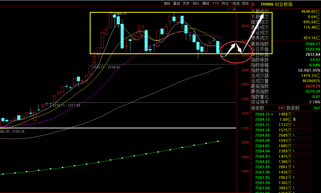The width and height of the screenshot is (321, 193).
Task: Click the 2896.31 high price label
Action: tap(120, 14)
